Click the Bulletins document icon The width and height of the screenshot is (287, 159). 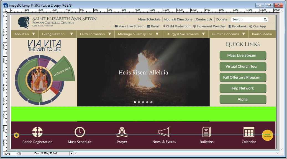206,132
